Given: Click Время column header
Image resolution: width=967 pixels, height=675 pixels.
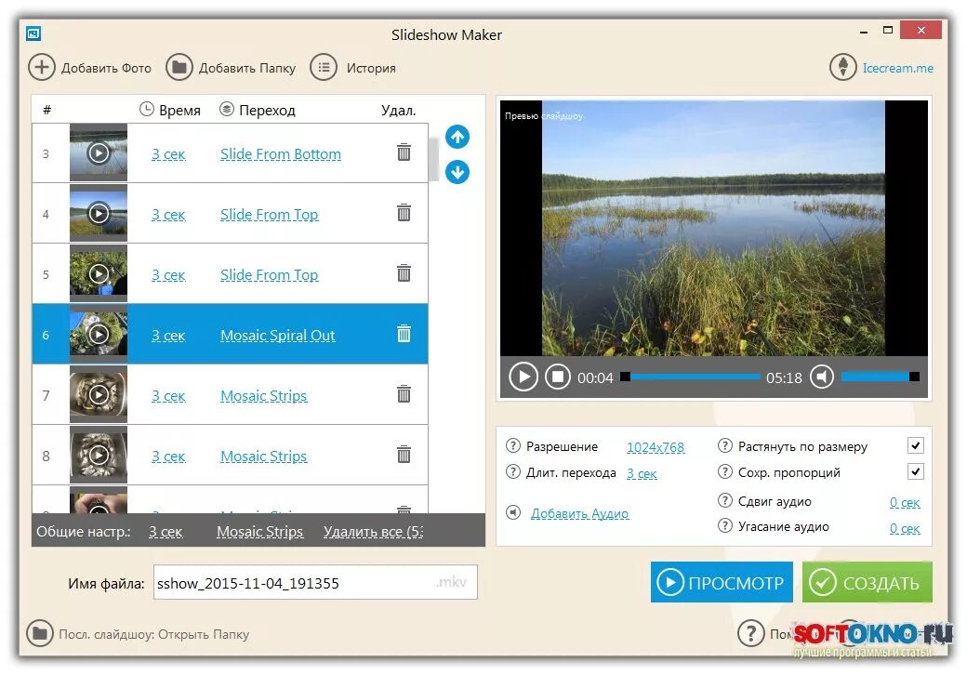Looking at the screenshot, I should click(x=170, y=110).
